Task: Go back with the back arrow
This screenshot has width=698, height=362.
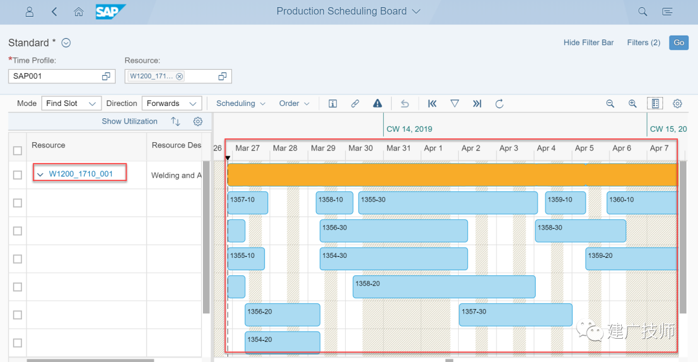Action: click(x=54, y=12)
